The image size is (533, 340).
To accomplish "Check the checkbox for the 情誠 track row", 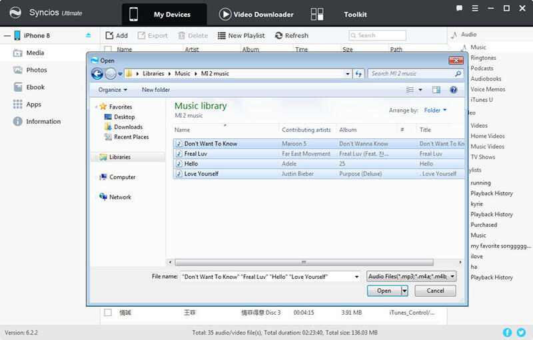I will [108, 313].
